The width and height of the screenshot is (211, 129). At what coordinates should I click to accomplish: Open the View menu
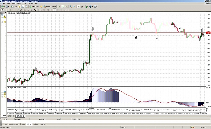click(9, 3)
